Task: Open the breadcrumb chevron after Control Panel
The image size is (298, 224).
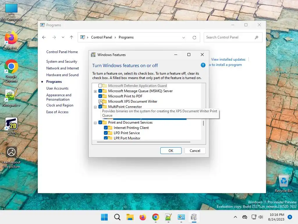Action: click(x=115, y=38)
